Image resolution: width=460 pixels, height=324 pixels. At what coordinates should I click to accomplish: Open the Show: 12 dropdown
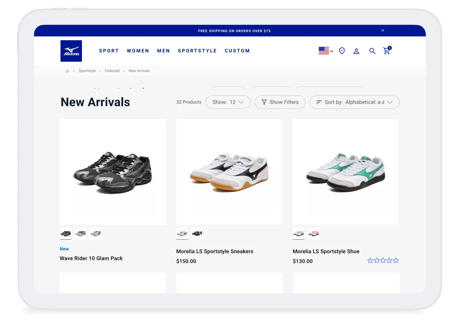tap(228, 102)
